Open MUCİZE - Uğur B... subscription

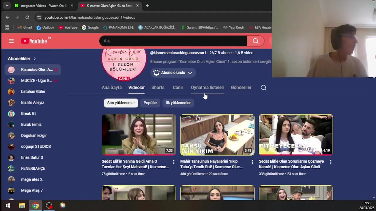(33, 81)
